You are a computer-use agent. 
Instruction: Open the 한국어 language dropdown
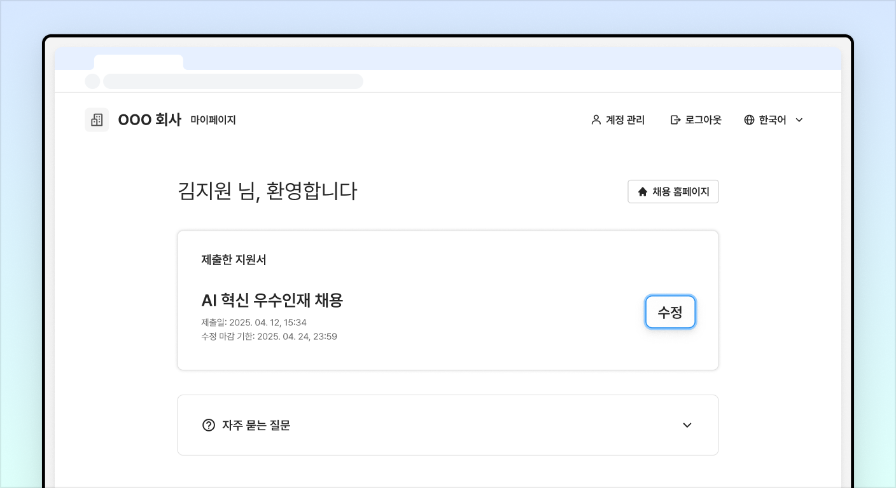[x=773, y=119]
